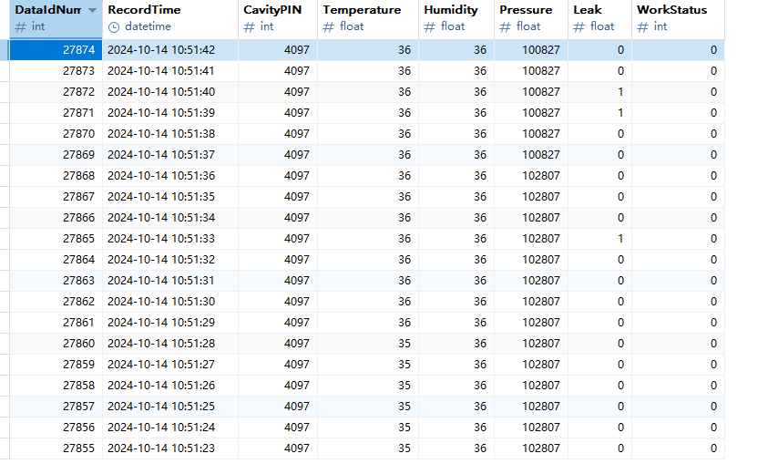The height and width of the screenshot is (464, 768).
Task: Click the hash float icon under Temperature
Action: pos(329,26)
